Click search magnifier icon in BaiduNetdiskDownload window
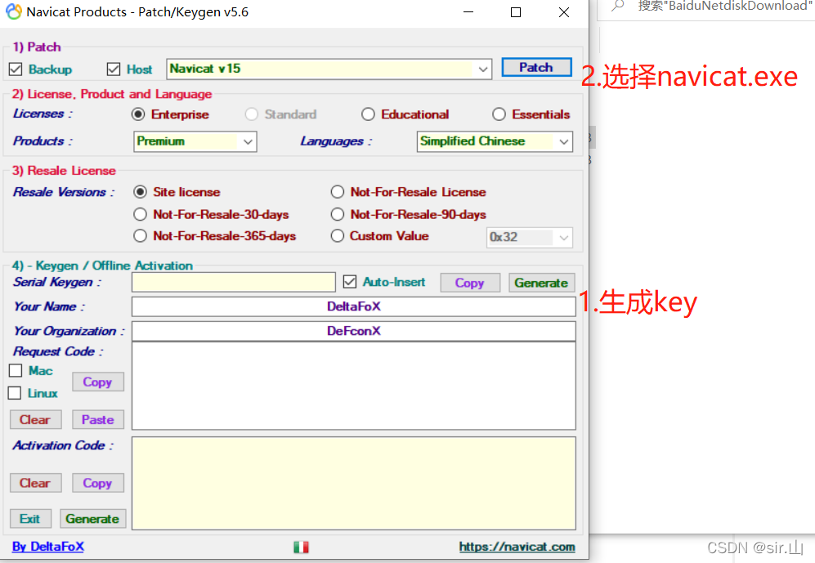815x563 pixels. [617, 6]
